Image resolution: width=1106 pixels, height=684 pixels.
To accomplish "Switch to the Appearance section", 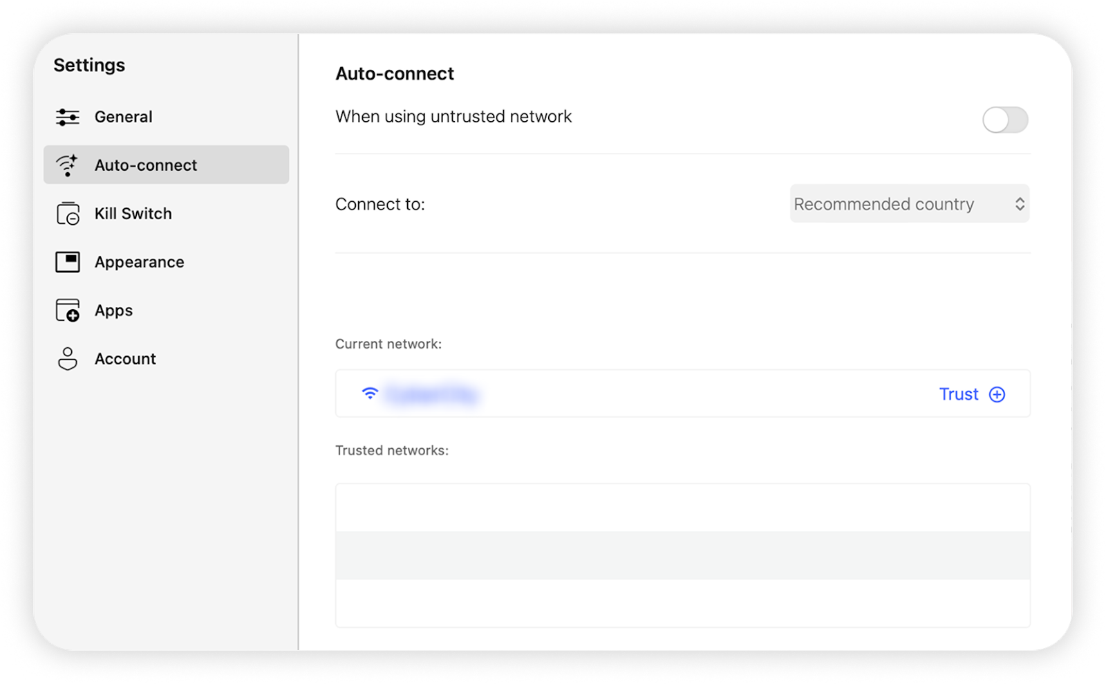I will (x=139, y=262).
